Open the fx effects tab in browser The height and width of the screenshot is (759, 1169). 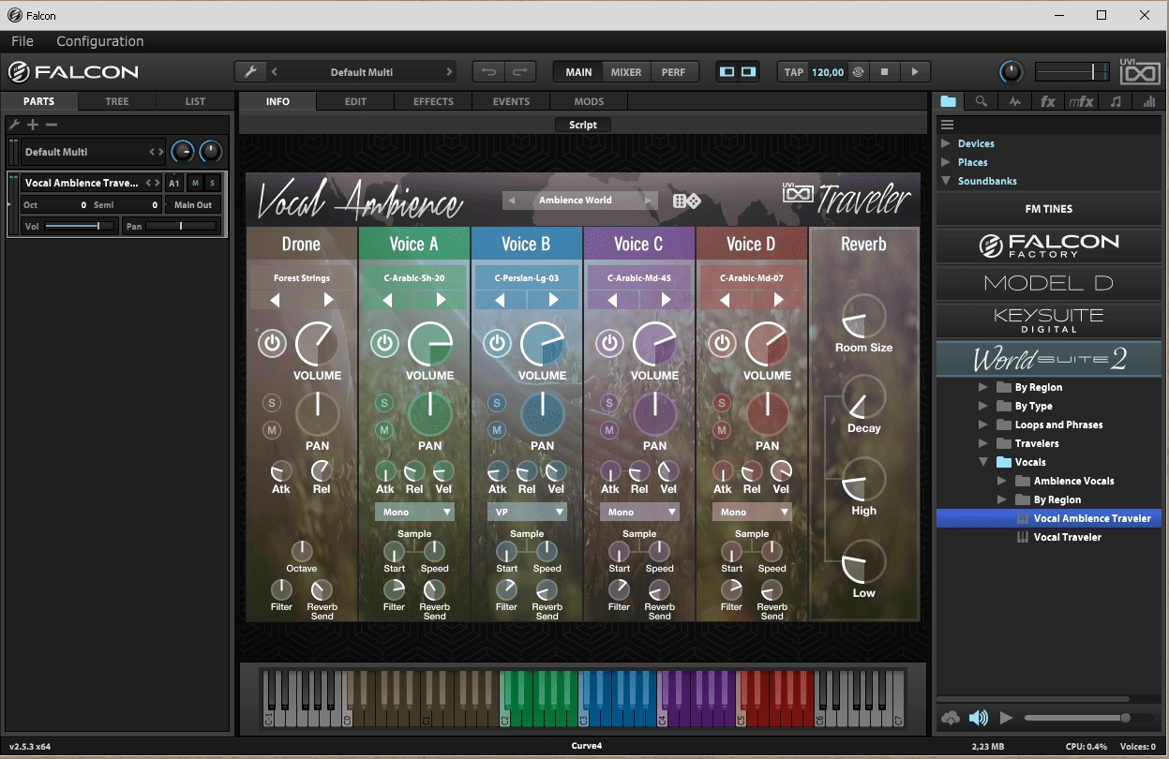pyautogui.click(x=1048, y=102)
